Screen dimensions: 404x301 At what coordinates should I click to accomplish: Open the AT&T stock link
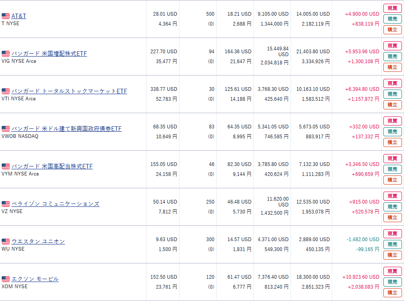pos(19,16)
